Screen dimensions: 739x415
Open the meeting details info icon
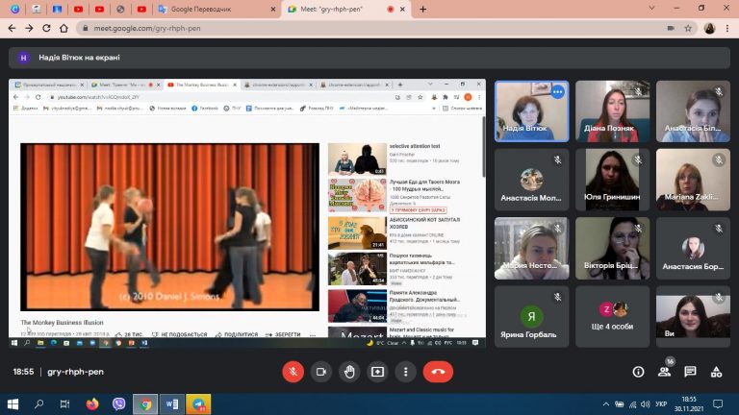click(638, 372)
